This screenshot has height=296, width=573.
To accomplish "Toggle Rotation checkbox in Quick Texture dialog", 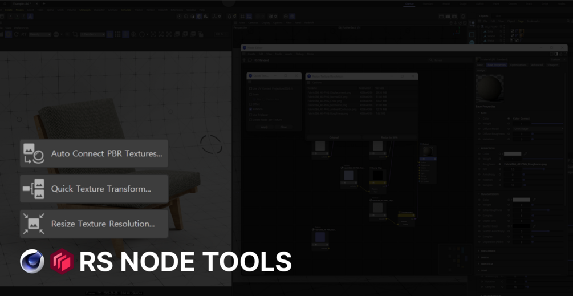I will coord(250,109).
